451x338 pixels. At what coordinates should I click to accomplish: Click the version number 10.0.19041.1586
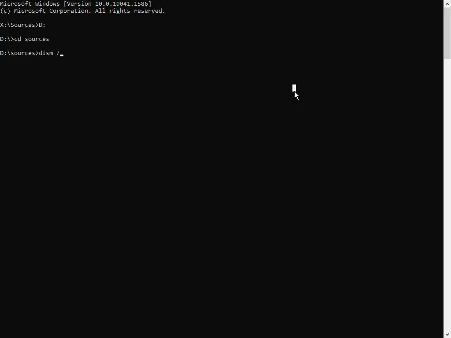coord(122,4)
